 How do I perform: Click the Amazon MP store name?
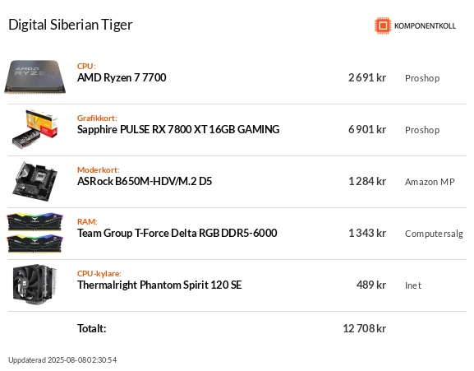pyautogui.click(x=430, y=182)
